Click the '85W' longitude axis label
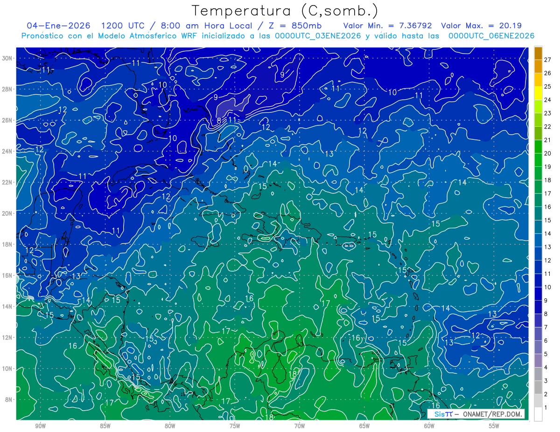This screenshot has width=560, height=432. pos(105,426)
